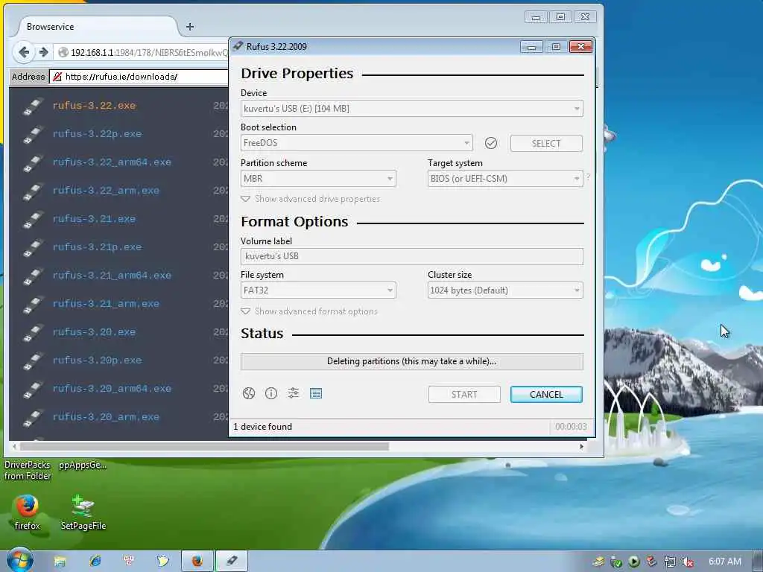
Task: Launch Internet Explorer from the taskbar
Action: tap(95, 562)
